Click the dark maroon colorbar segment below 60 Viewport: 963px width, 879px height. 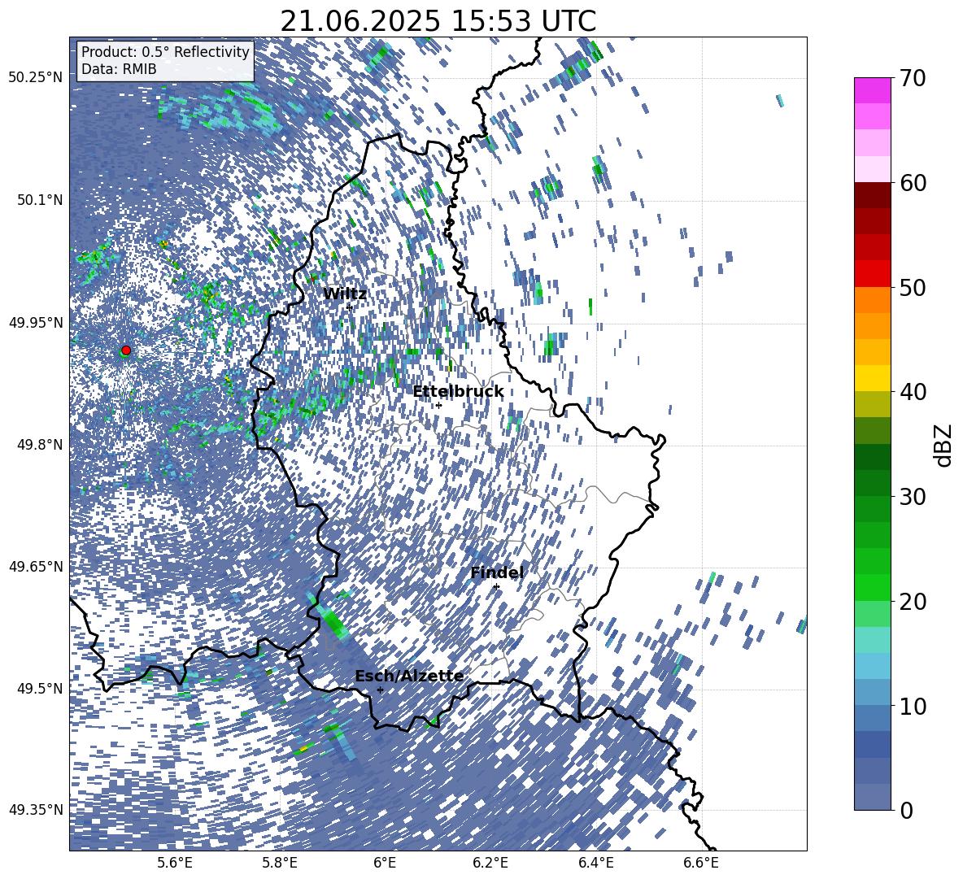(872, 195)
